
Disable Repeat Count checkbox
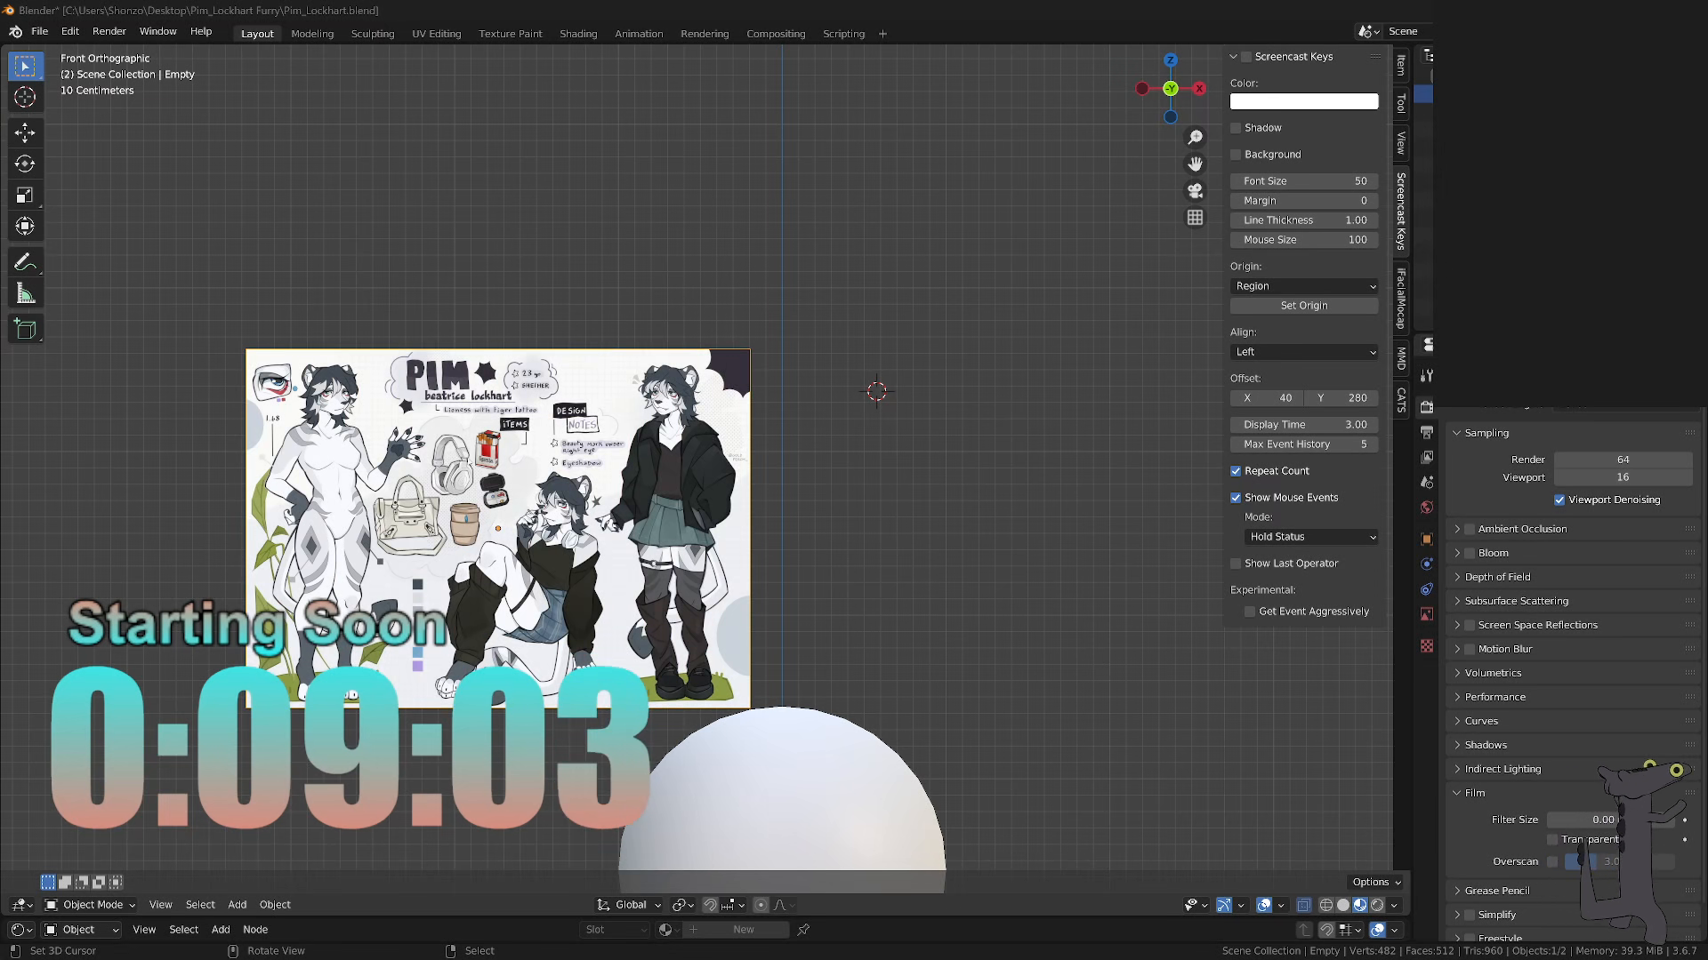tap(1236, 471)
